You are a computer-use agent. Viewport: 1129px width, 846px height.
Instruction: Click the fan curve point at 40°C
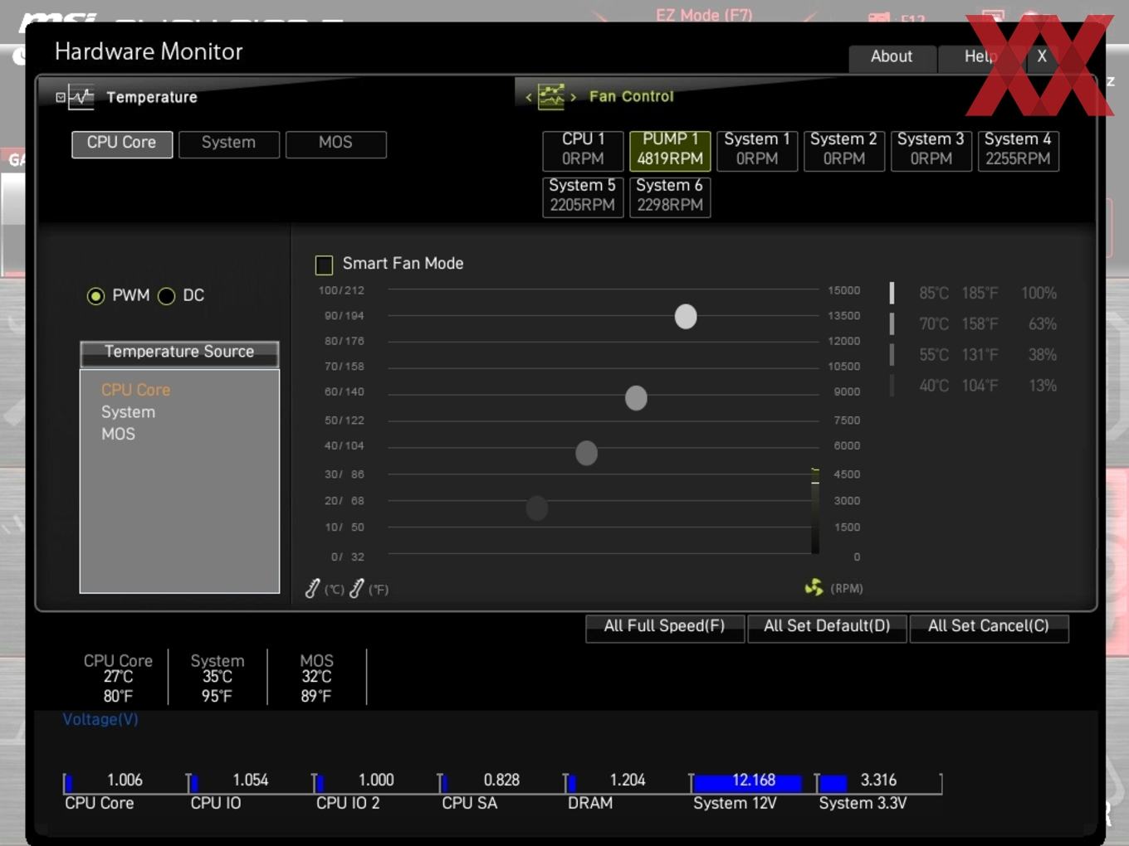(x=586, y=453)
